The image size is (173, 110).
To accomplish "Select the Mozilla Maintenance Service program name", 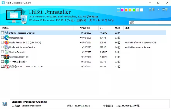I will pos(22,48).
